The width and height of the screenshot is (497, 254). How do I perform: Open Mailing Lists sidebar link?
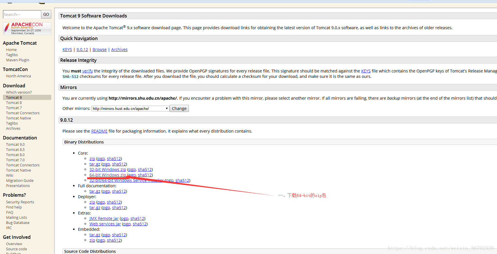click(16, 217)
